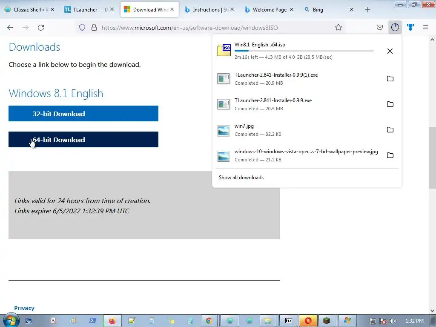The image size is (436, 327).
Task: Follow the Privacy link
Action: [x=24, y=308]
